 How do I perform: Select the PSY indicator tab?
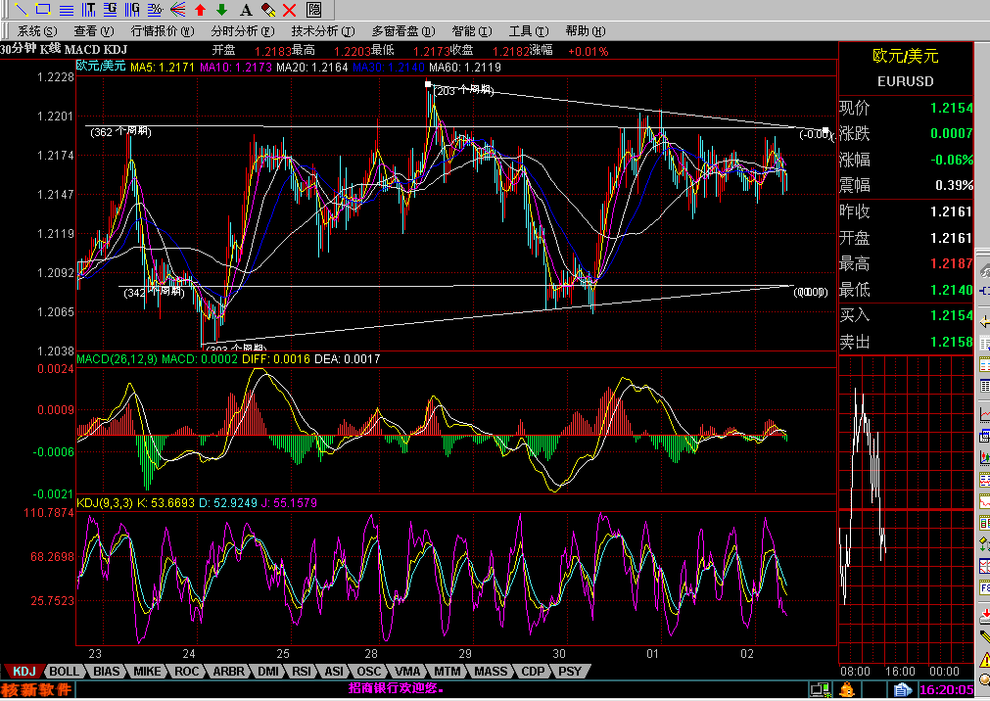pos(569,672)
